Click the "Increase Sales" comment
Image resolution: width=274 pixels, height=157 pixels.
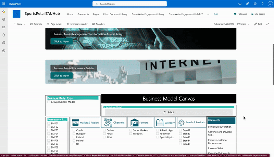[215, 148]
